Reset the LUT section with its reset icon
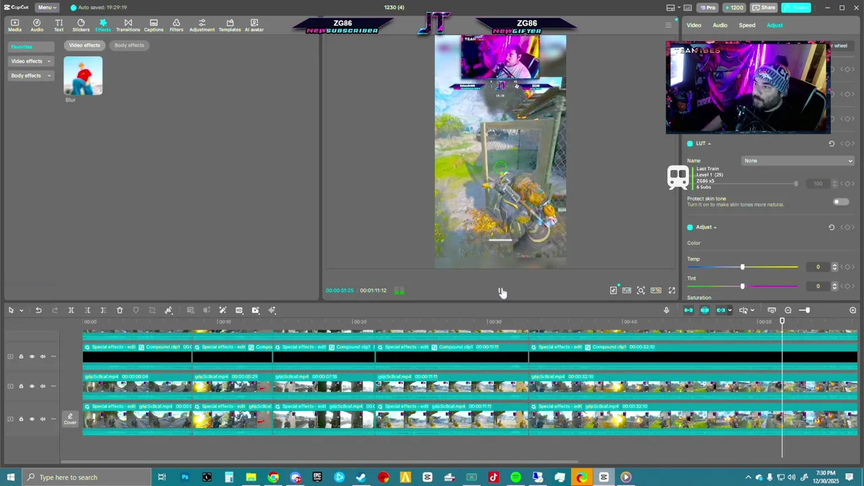Viewport: 864px width, 486px height. click(832, 144)
